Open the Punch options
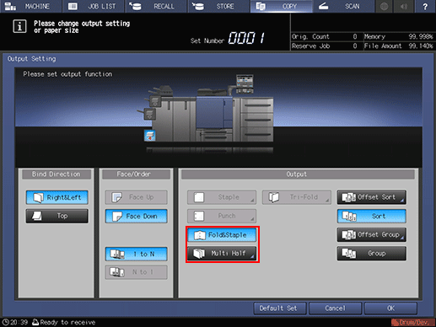The height and width of the screenshot is (327, 436). click(222, 216)
